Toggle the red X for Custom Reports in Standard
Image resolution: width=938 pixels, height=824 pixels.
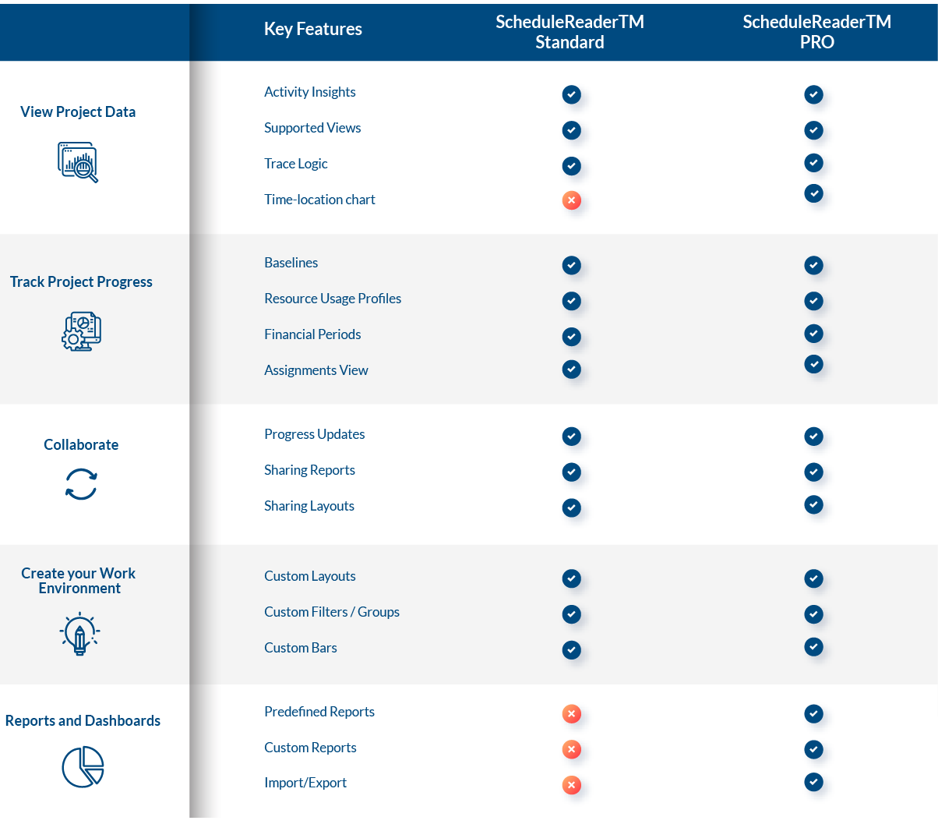pyautogui.click(x=571, y=749)
